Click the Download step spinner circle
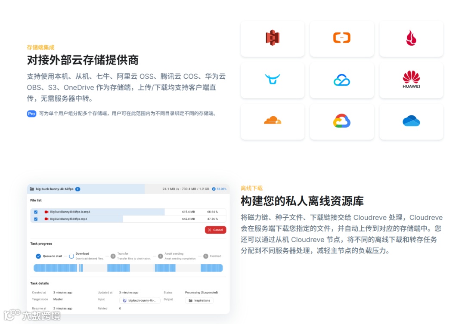Viewport: 465px width, 324px height. click(x=71, y=256)
